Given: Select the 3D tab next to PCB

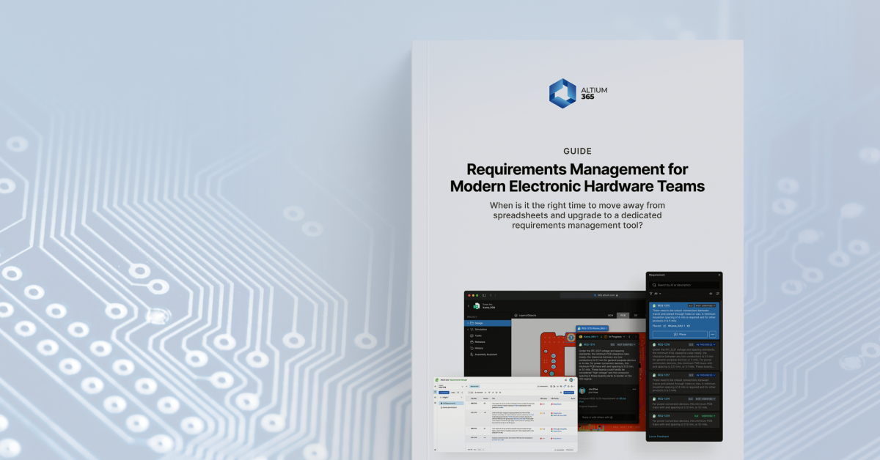Looking at the screenshot, I should click(x=635, y=315).
